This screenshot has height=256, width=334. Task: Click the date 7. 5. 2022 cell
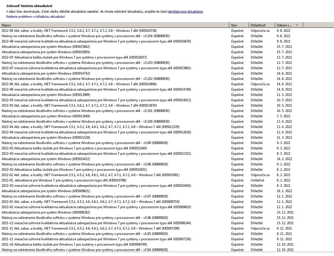pos(283,116)
